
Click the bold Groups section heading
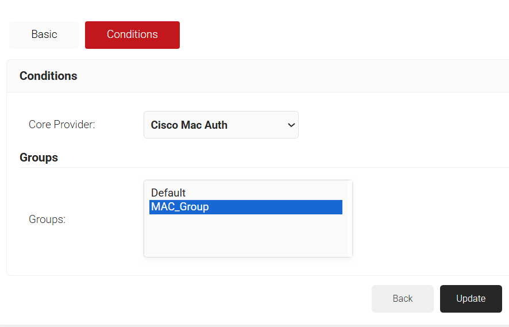(x=38, y=157)
